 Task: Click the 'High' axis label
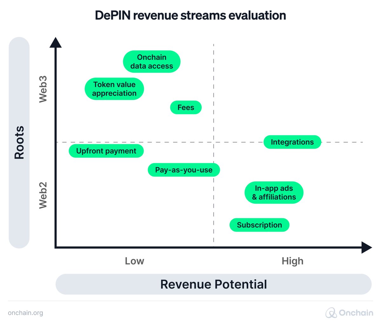pyautogui.click(x=292, y=261)
